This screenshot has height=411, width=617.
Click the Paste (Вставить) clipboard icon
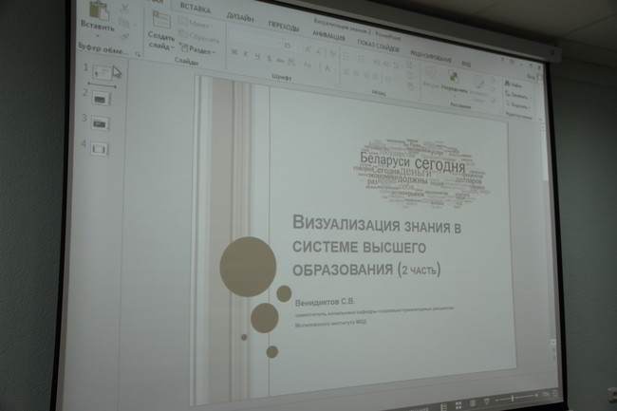[x=99, y=9]
